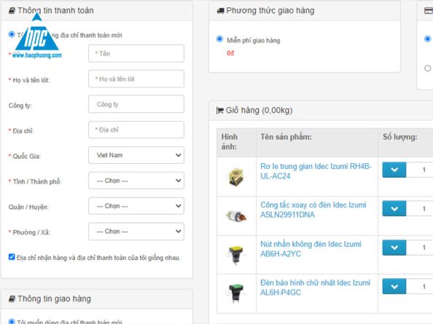
Task: Click the blue arrow button for AL6H-P4GC lamp
Action: (394, 286)
